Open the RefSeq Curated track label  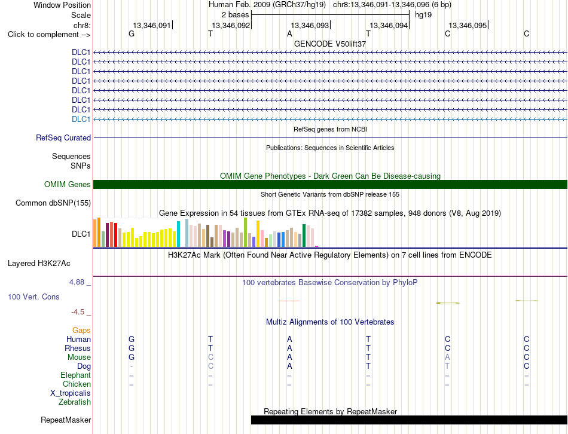point(63,137)
